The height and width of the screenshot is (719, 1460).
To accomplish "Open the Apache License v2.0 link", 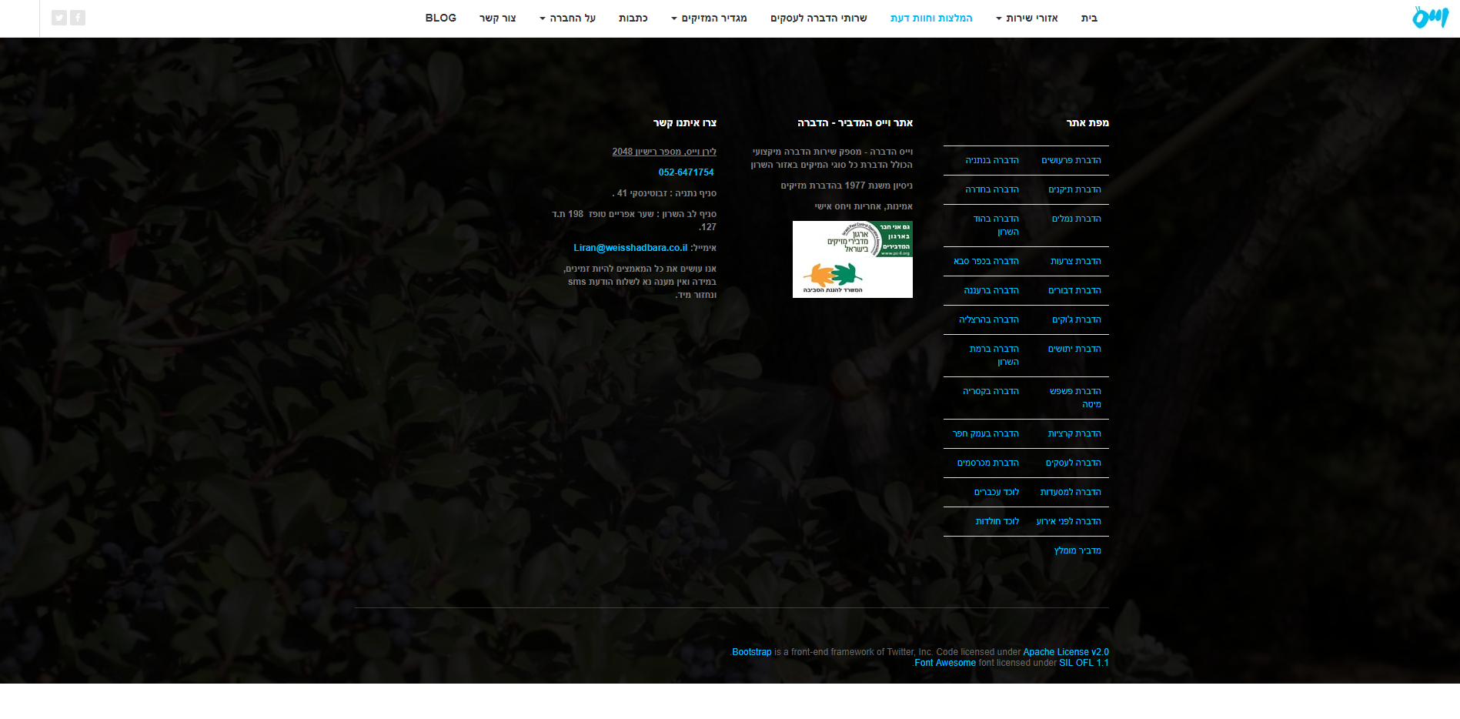I will [1066, 652].
